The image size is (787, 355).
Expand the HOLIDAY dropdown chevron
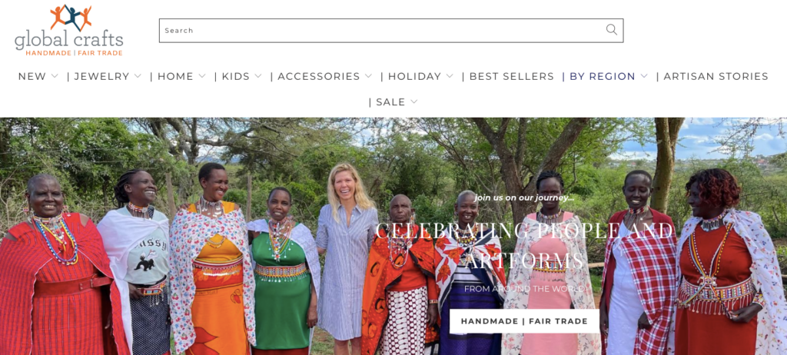[450, 76]
